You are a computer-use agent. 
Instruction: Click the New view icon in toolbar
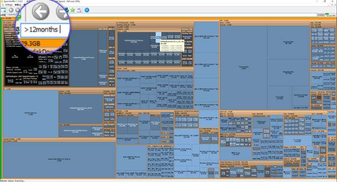[3, 10]
